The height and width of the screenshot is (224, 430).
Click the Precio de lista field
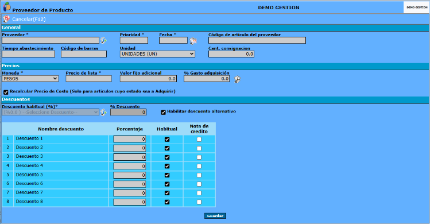(88, 79)
